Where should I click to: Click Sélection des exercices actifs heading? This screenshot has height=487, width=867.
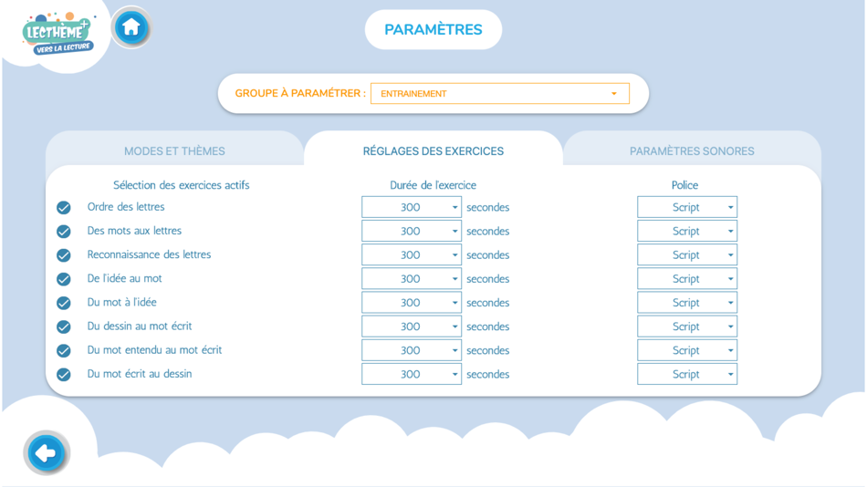[x=182, y=185]
